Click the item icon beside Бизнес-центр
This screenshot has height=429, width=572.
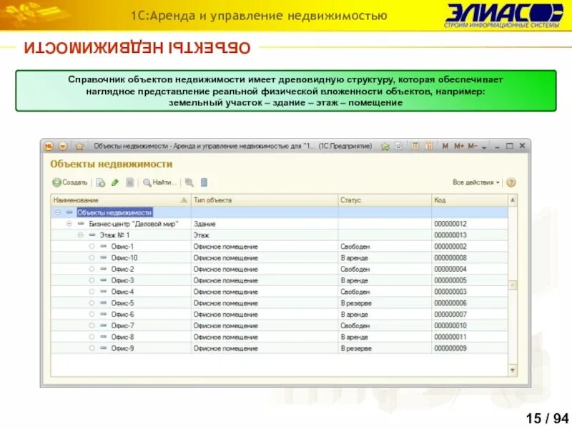click(x=81, y=224)
